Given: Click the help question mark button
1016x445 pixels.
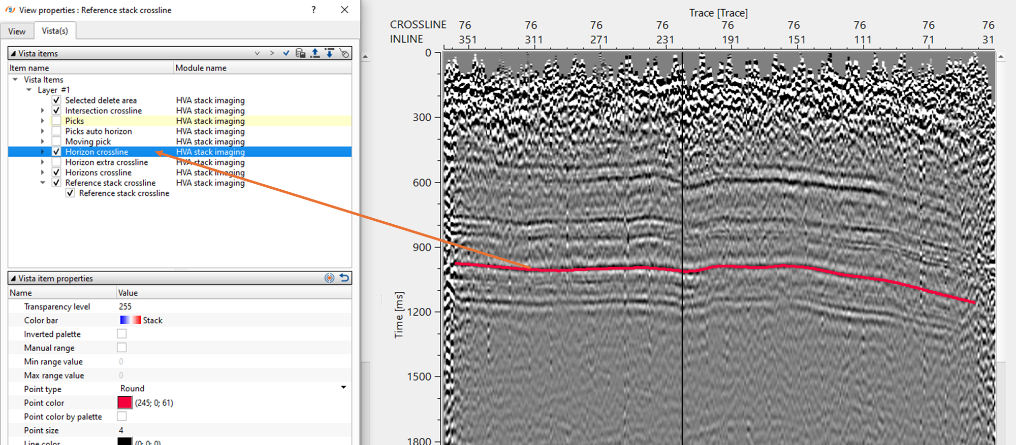Looking at the screenshot, I should click(x=313, y=10).
